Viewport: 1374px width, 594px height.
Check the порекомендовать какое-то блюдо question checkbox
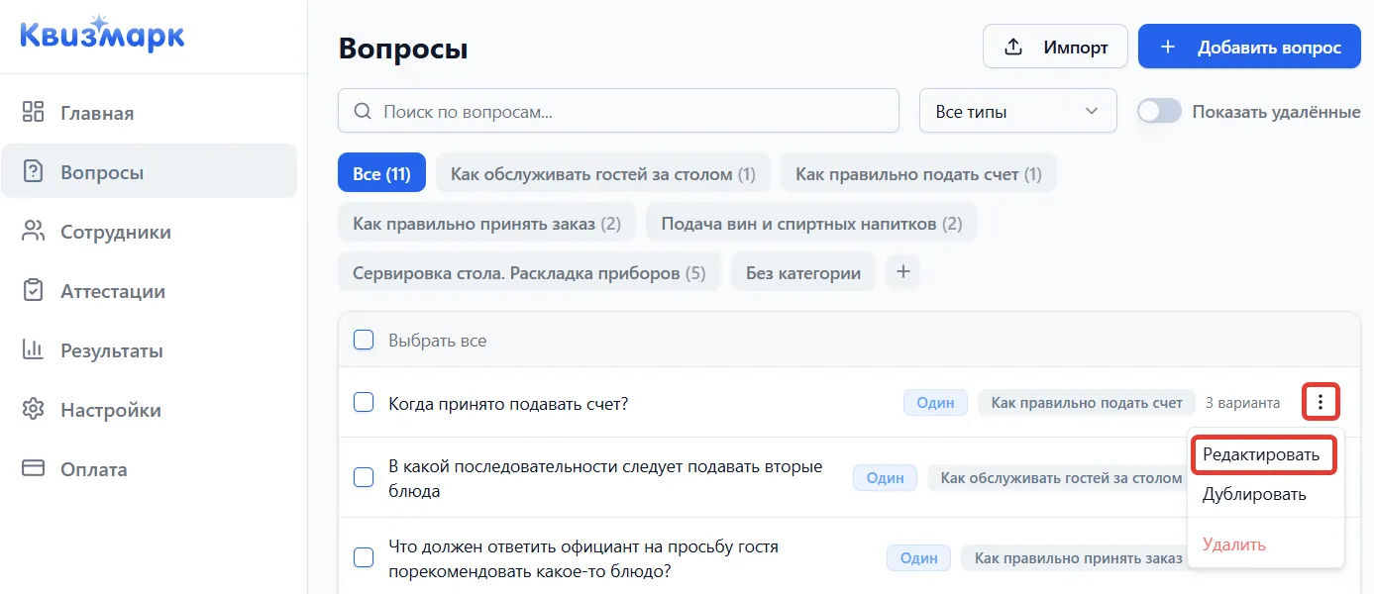(x=364, y=557)
